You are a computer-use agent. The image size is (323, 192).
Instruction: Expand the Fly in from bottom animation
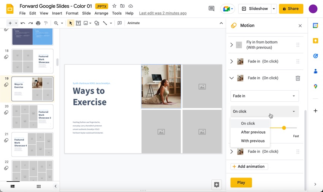click(231, 45)
